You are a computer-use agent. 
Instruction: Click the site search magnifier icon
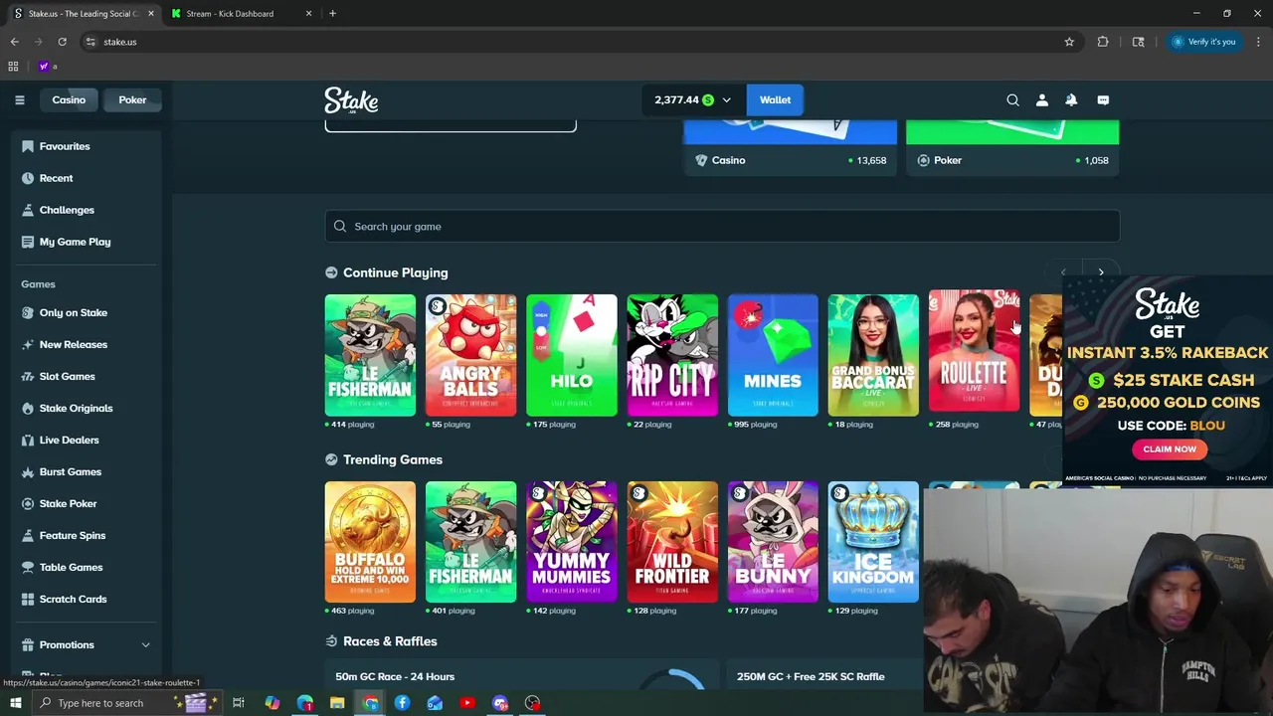[x=1012, y=99]
